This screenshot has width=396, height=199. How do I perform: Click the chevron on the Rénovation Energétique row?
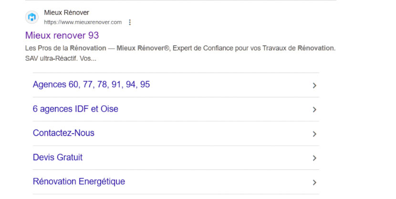[x=314, y=182]
